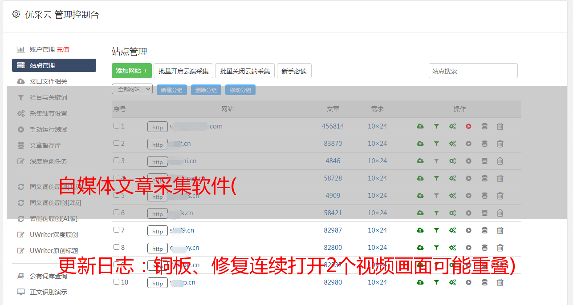Viewport: 573px width, 305px height.
Task: Click the green 添加网站 + button
Action: 132,71
